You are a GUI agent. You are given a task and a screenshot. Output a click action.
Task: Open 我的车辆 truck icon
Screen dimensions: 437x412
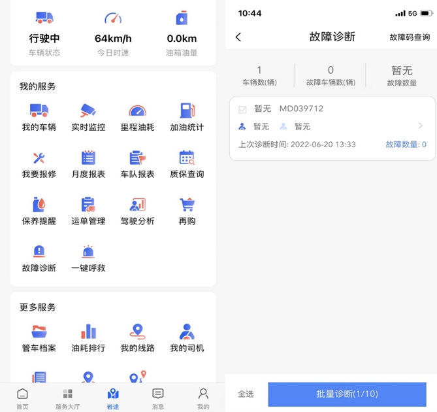(39, 111)
